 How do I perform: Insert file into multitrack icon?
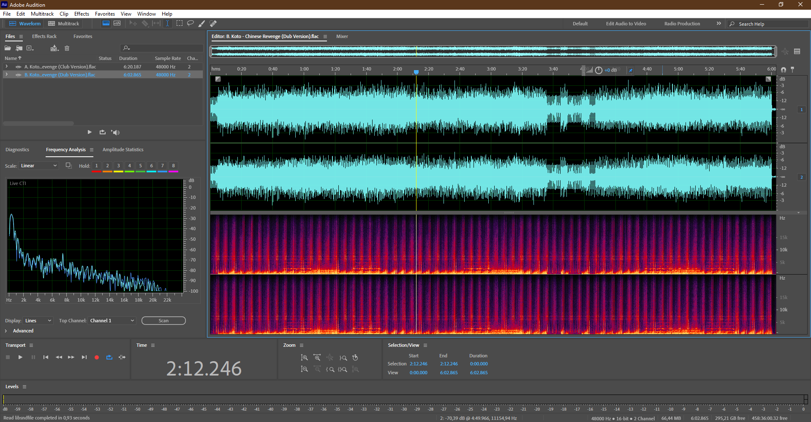tap(54, 48)
